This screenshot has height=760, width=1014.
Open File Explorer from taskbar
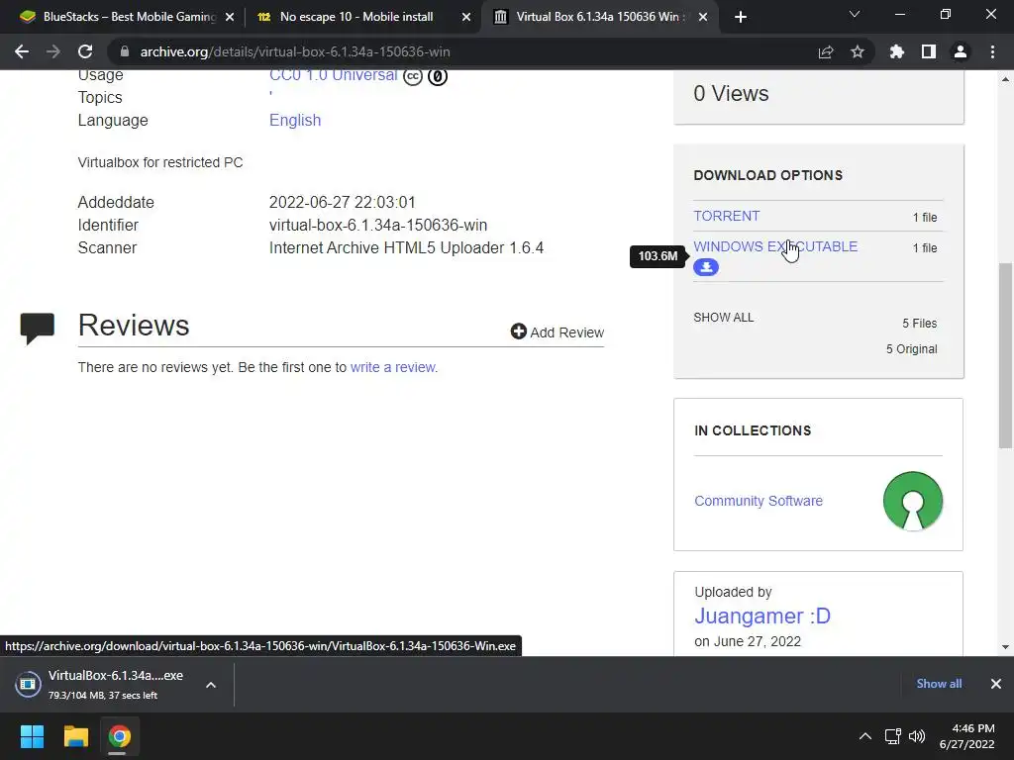point(75,736)
